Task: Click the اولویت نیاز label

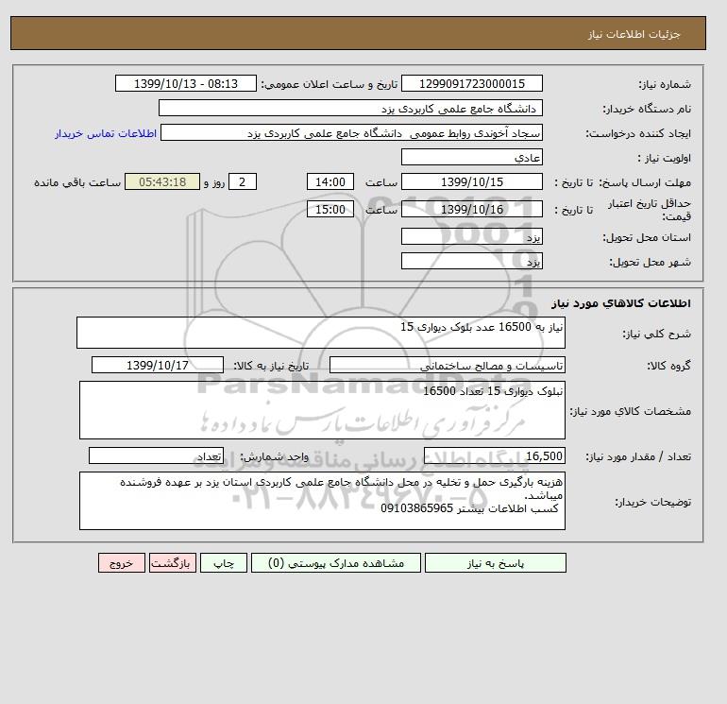Action: tap(665, 158)
